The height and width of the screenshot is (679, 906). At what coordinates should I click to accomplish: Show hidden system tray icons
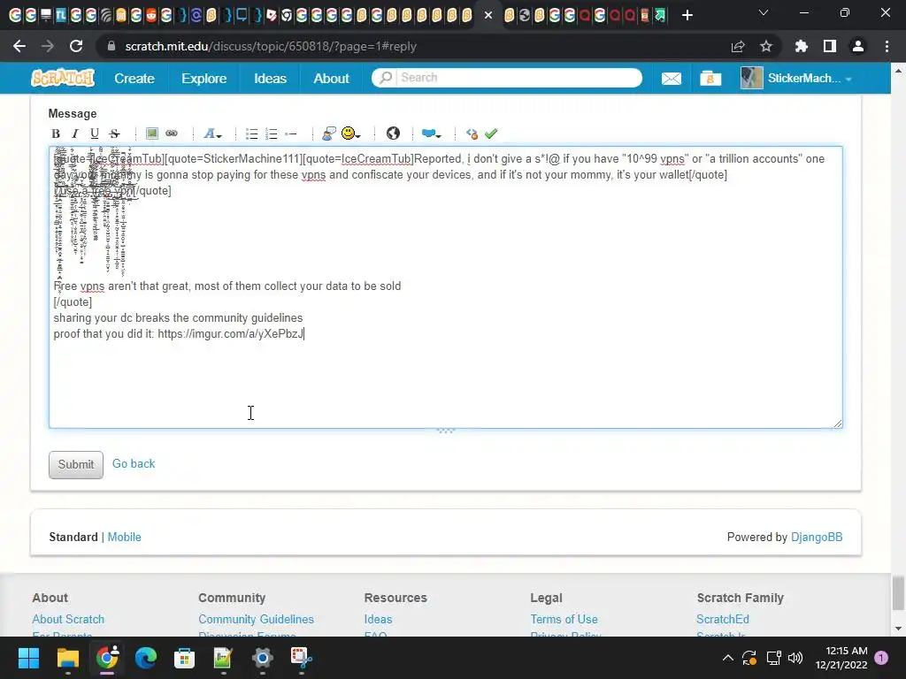tap(728, 658)
